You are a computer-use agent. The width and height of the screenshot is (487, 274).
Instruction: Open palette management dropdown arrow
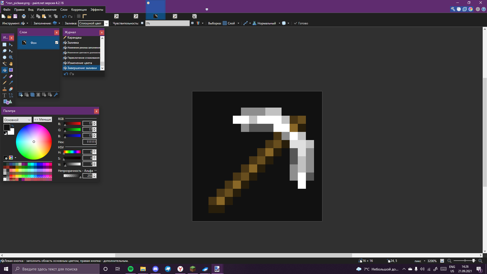point(15,158)
